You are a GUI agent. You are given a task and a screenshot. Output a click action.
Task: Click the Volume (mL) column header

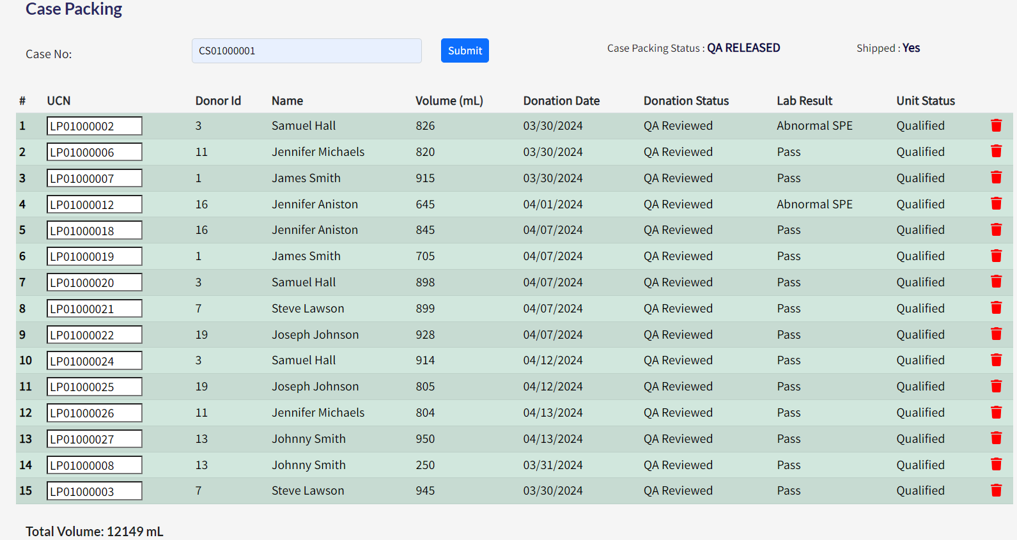pyautogui.click(x=449, y=101)
